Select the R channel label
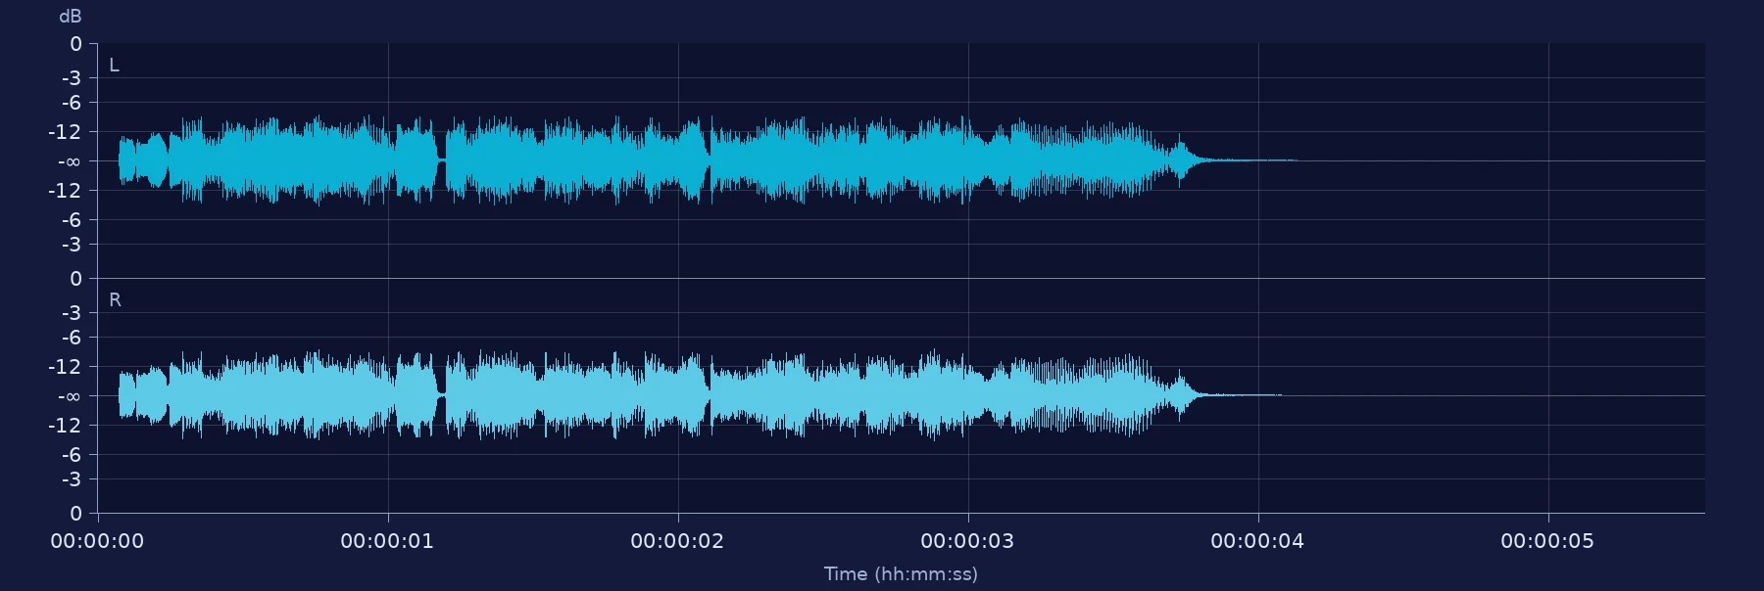1764x591 pixels. click(115, 300)
